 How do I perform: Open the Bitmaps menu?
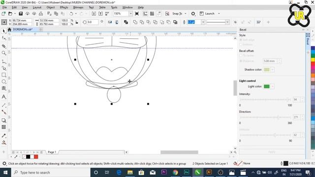[x=78, y=7]
